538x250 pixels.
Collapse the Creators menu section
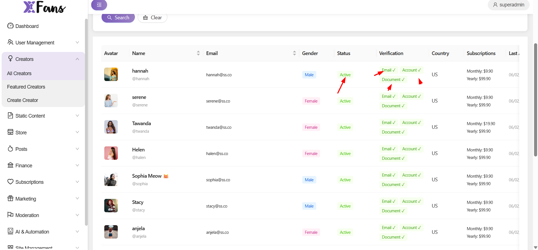pyautogui.click(x=77, y=59)
